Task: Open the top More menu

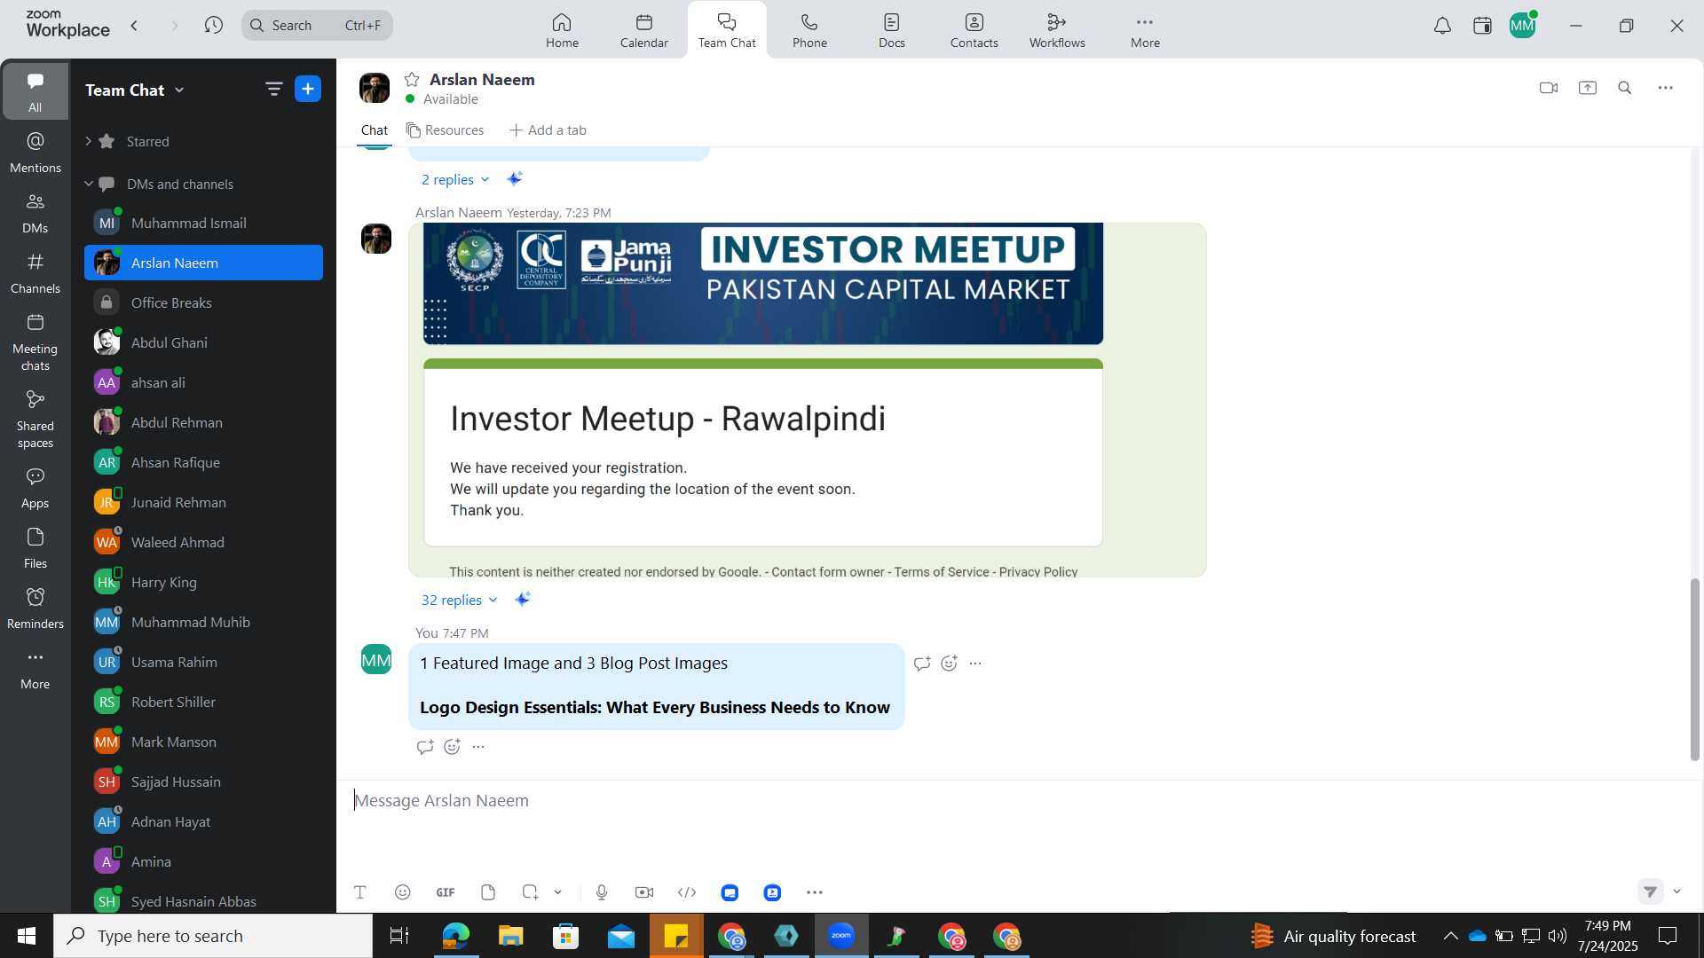Action: click(x=1145, y=30)
